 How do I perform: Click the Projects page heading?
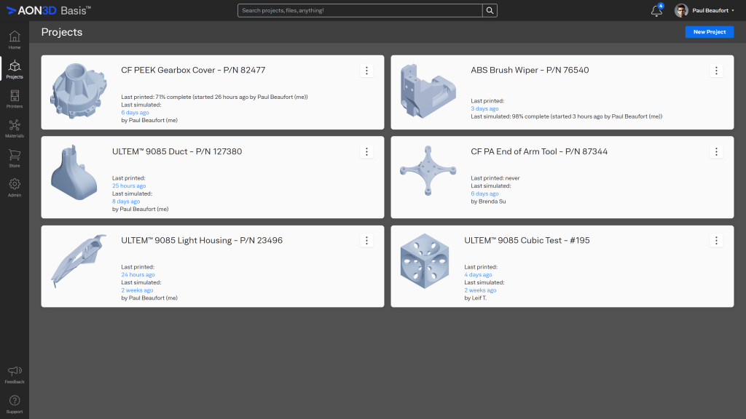click(x=62, y=32)
